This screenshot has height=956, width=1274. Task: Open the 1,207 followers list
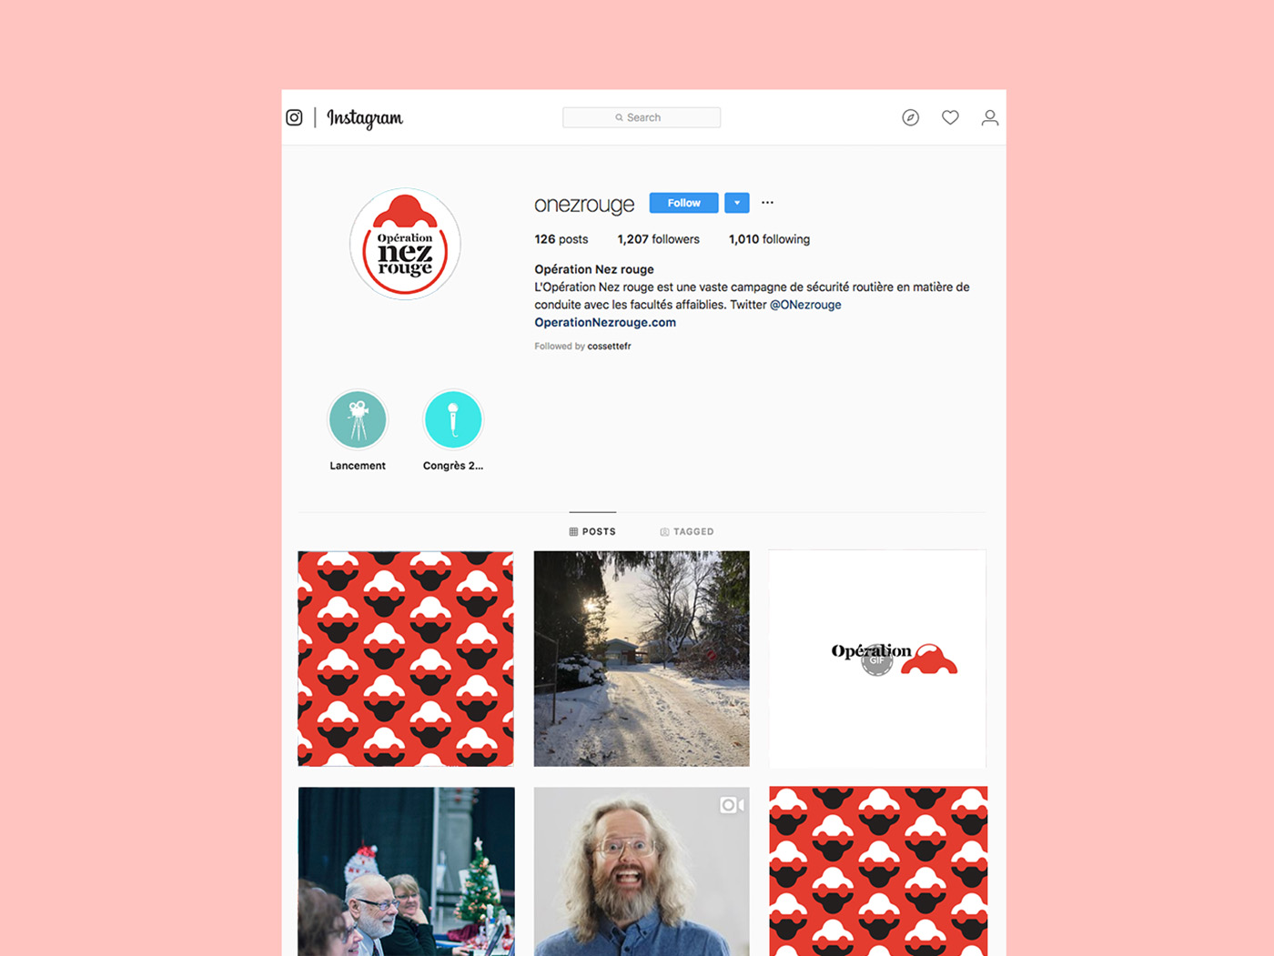pos(659,239)
